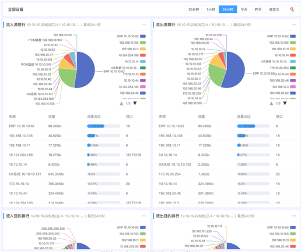Image resolution: width=301 pixels, height=252 pixels.
Task: Toggle 192.168.20.22 legend in 流出源排行
Action: (x=283, y=93)
